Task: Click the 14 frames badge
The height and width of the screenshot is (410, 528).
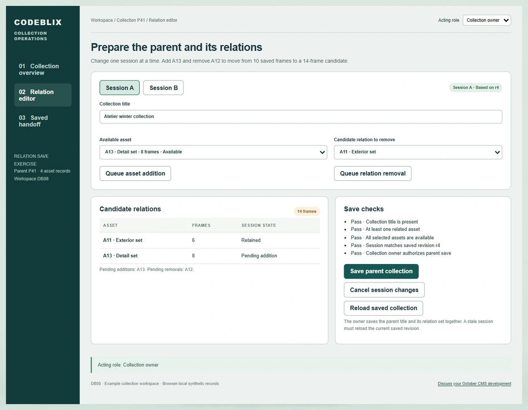Action: point(307,212)
